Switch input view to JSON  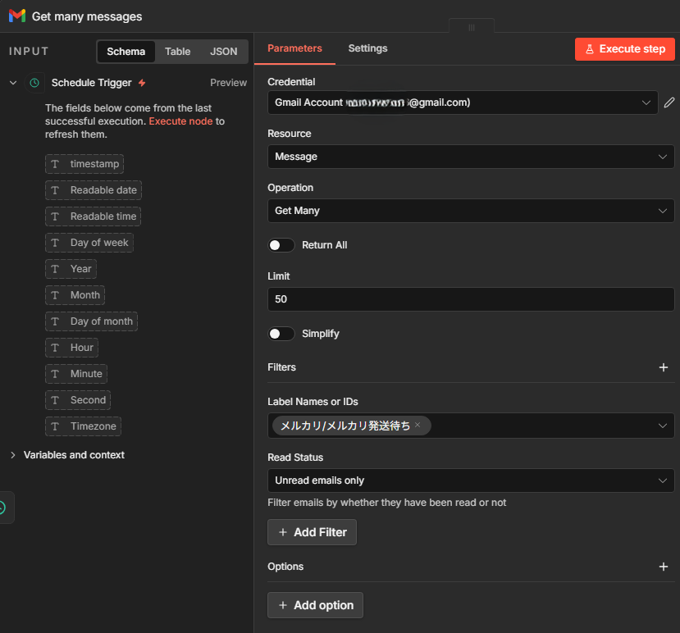pyautogui.click(x=223, y=52)
